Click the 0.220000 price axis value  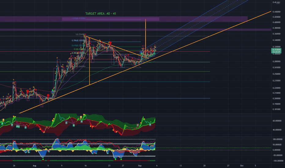pyautogui.click(x=276, y=88)
